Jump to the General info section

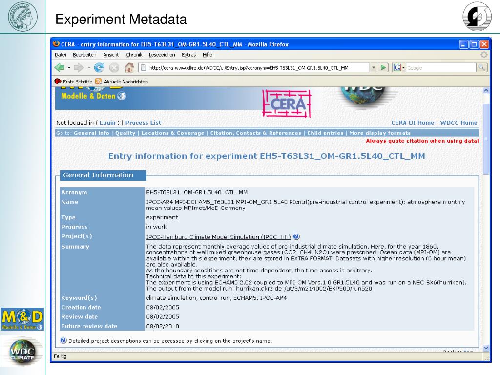pos(91,133)
